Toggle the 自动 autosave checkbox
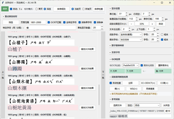This screenshot has height=119, width=174. [11, 9]
